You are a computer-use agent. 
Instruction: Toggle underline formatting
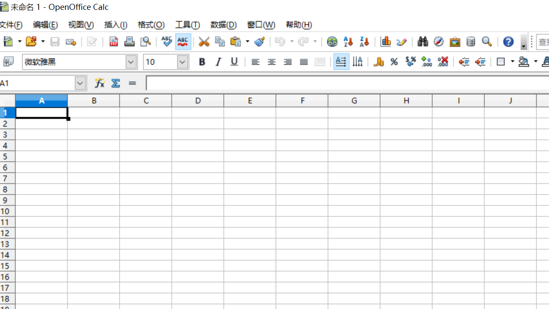point(234,62)
